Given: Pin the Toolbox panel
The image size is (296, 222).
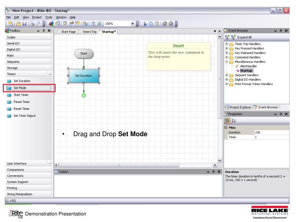Looking at the screenshot, I should (44, 31).
